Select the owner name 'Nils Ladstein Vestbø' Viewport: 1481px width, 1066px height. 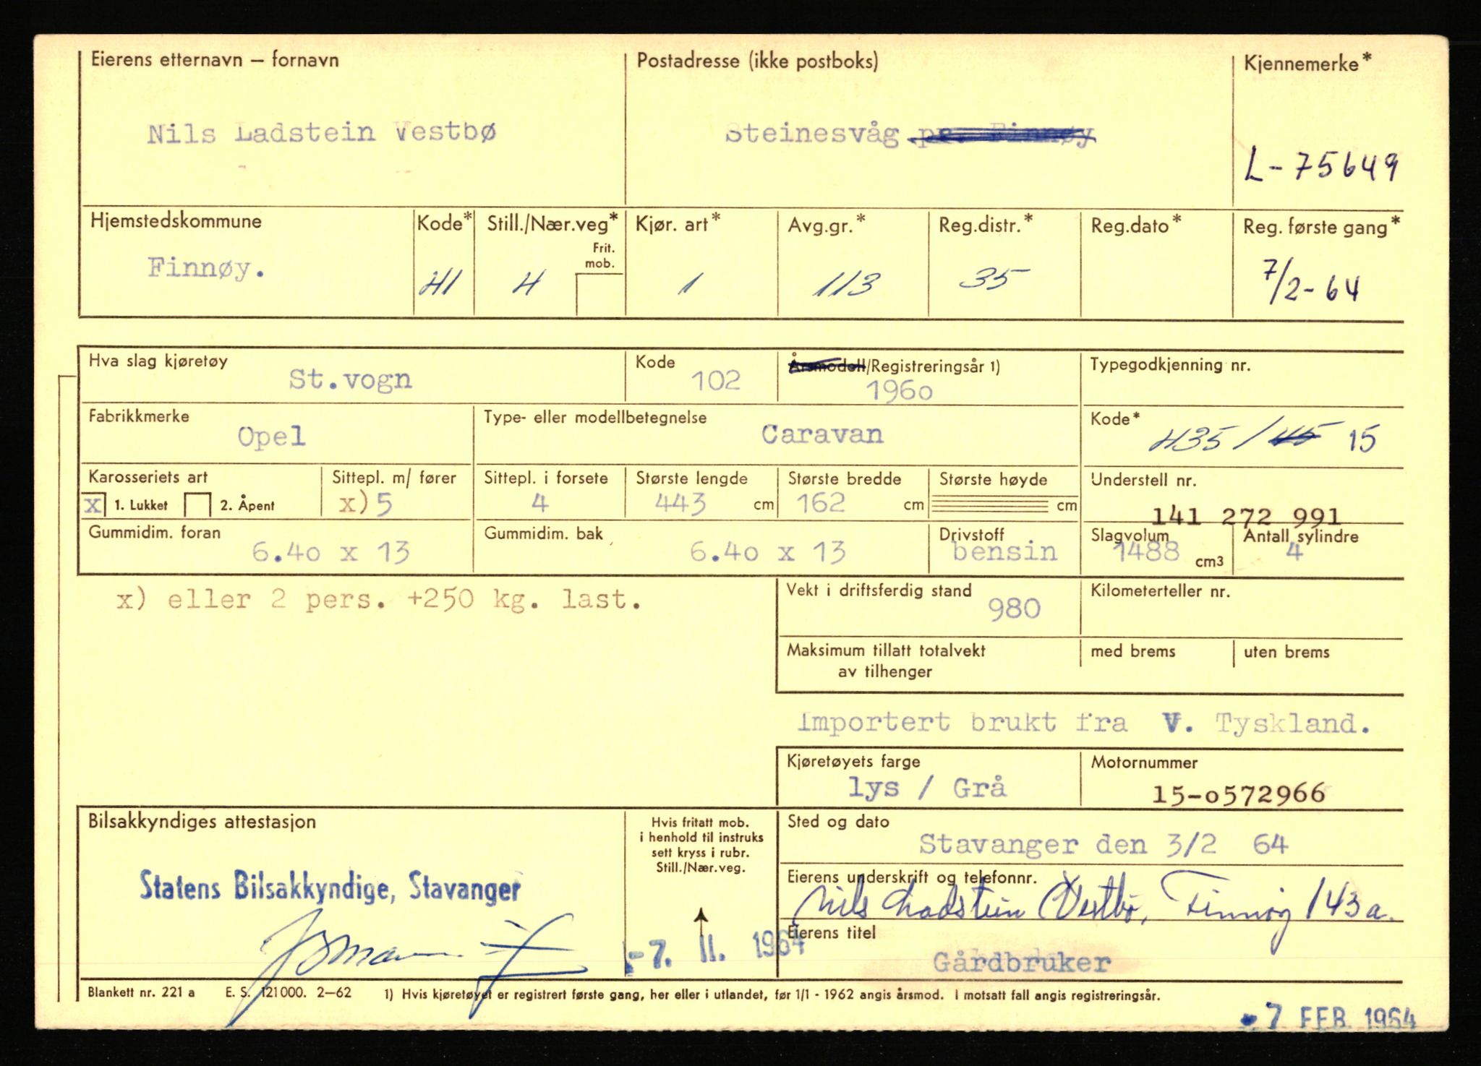click(x=322, y=133)
